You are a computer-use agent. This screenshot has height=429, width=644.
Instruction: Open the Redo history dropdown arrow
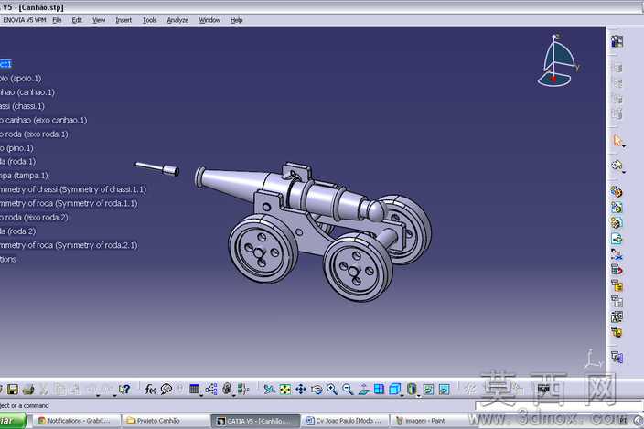pyautogui.click(x=114, y=396)
